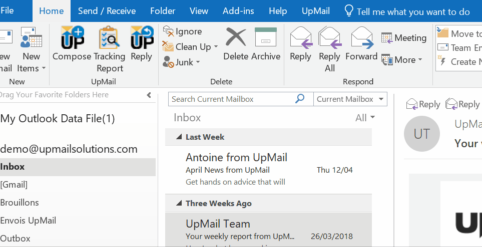Open the Antoine from UpMail email

268,169
